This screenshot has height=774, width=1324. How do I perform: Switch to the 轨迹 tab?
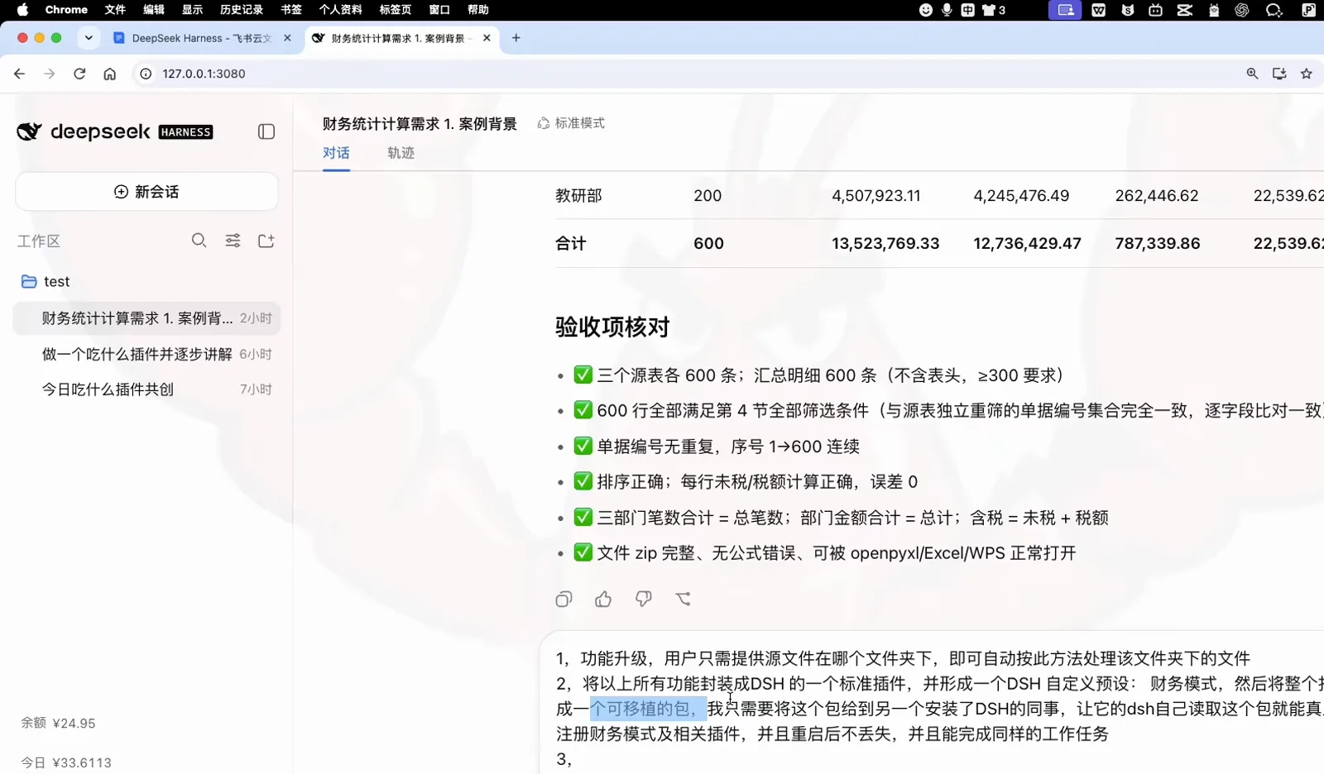tap(401, 153)
